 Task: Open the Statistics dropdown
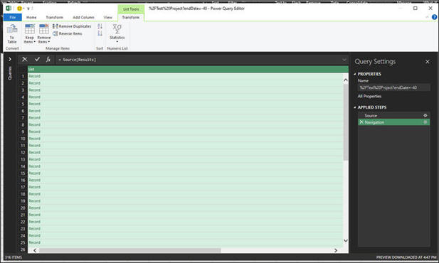117,33
